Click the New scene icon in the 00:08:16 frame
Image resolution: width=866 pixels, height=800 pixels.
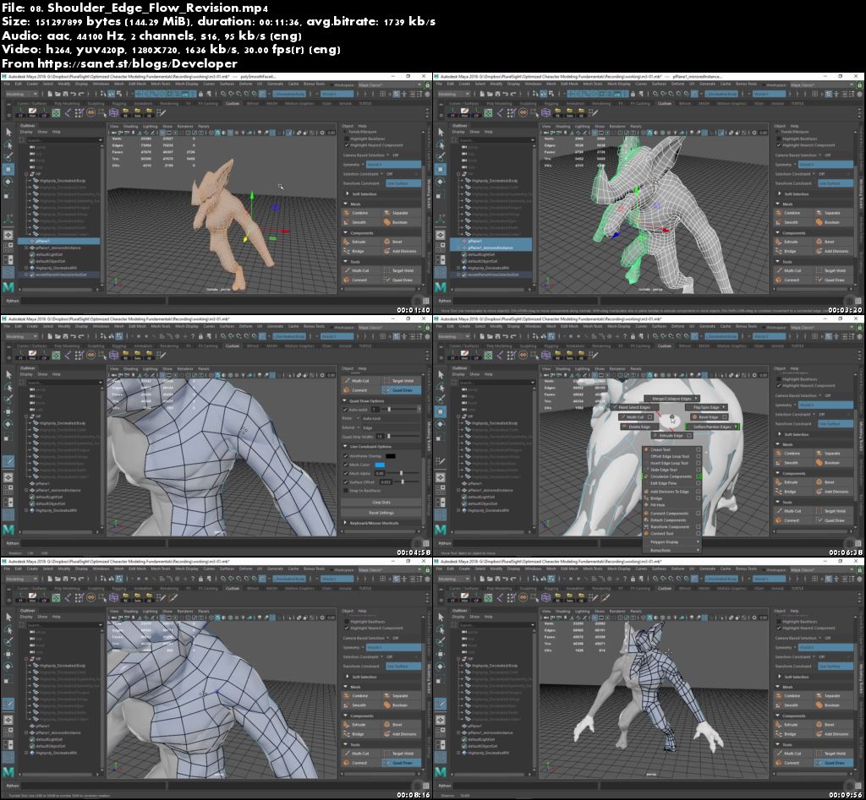[50, 579]
